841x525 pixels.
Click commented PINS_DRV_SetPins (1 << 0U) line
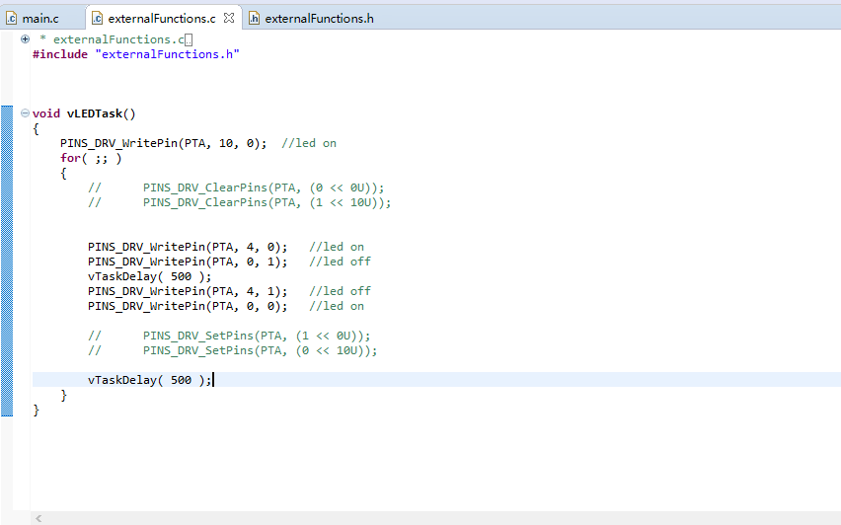click(x=229, y=336)
